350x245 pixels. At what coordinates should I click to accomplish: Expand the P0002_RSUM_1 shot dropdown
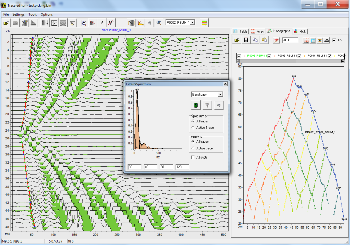pos(193,23)
